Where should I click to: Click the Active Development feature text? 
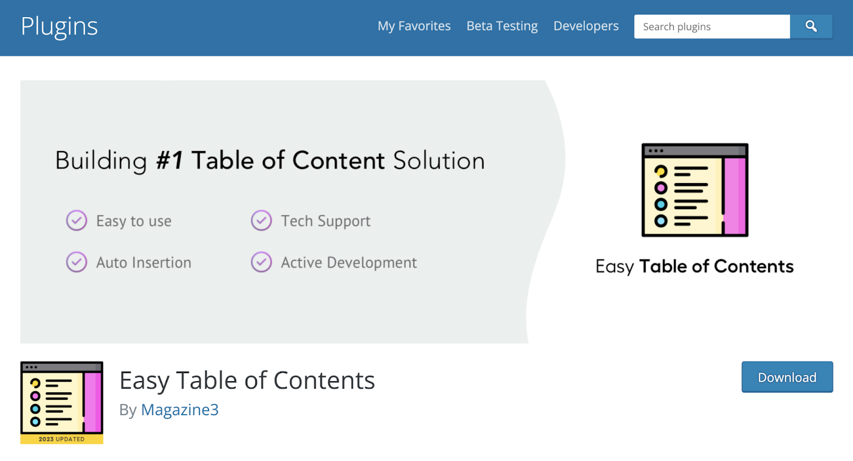(349, 262)
